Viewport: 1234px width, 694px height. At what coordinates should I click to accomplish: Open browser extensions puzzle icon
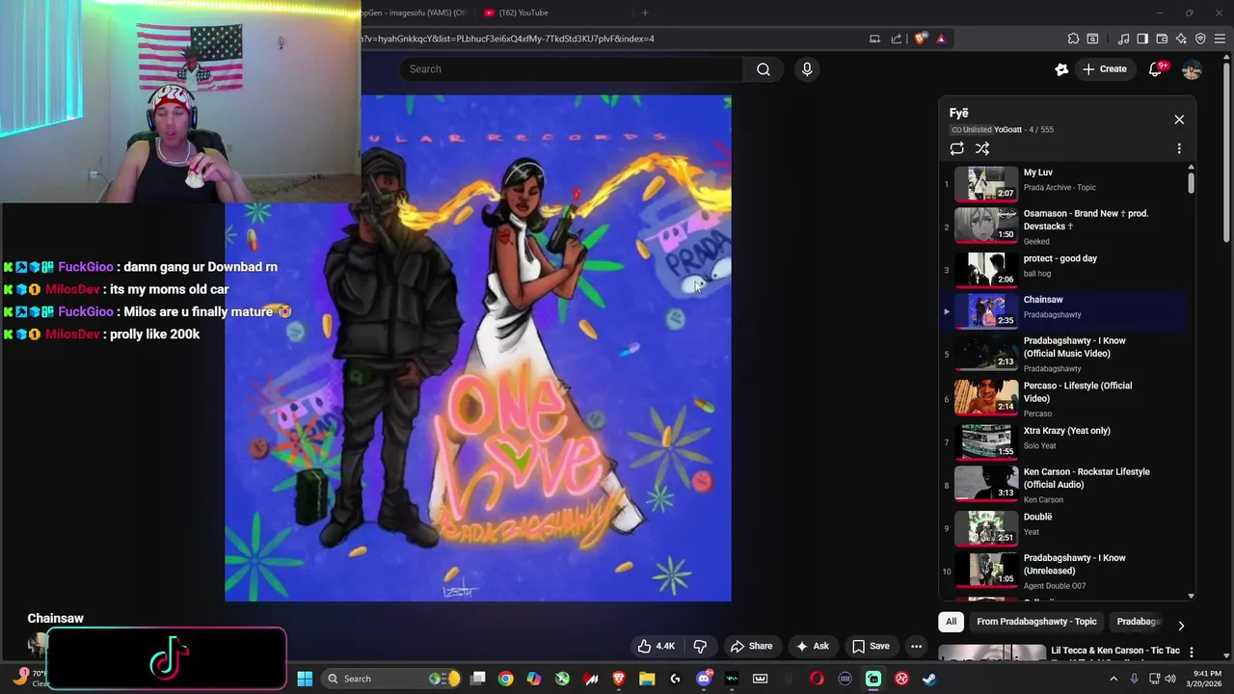click(x=1073, y=39)
